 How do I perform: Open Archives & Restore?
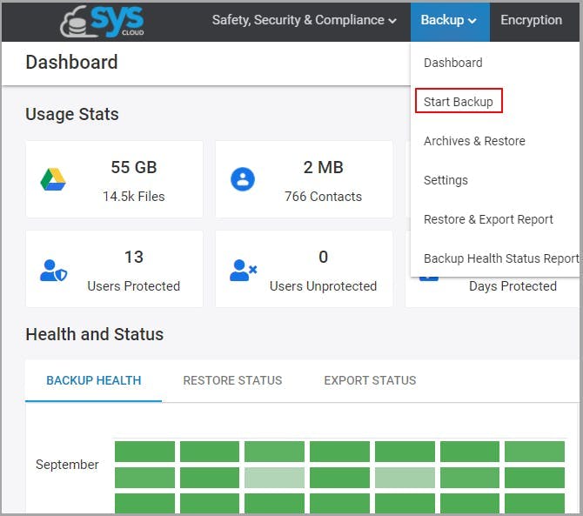(474, 141)
